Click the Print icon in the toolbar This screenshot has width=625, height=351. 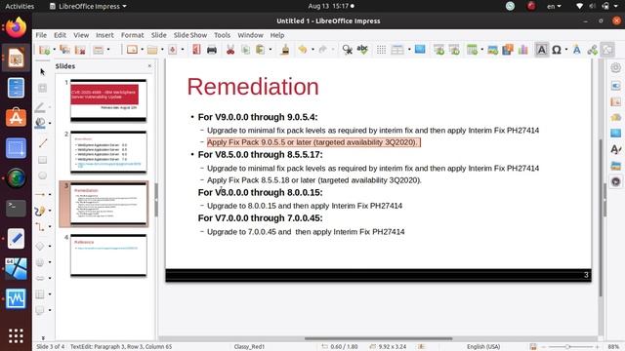[212, 50]
